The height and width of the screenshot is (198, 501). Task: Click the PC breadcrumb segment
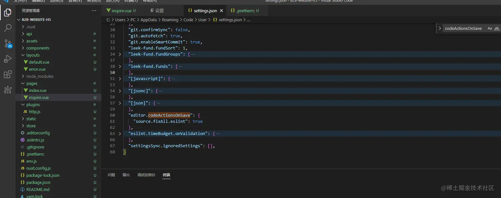click(133, 20)
